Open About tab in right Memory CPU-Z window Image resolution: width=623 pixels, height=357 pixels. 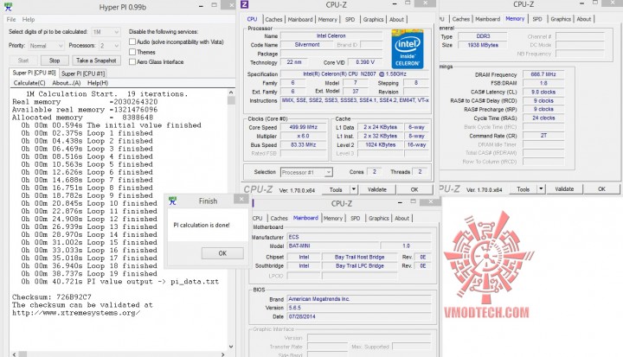(584, 19)
